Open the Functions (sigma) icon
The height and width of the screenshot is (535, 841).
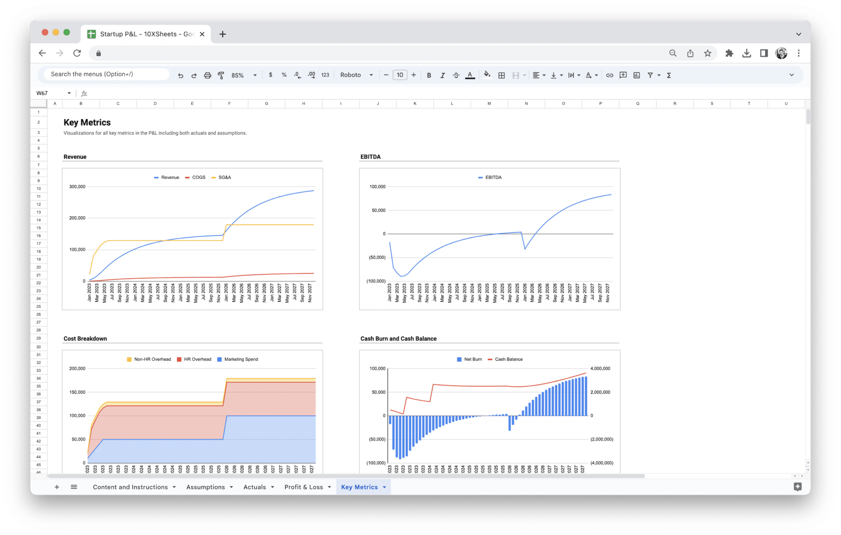point(669,75)
